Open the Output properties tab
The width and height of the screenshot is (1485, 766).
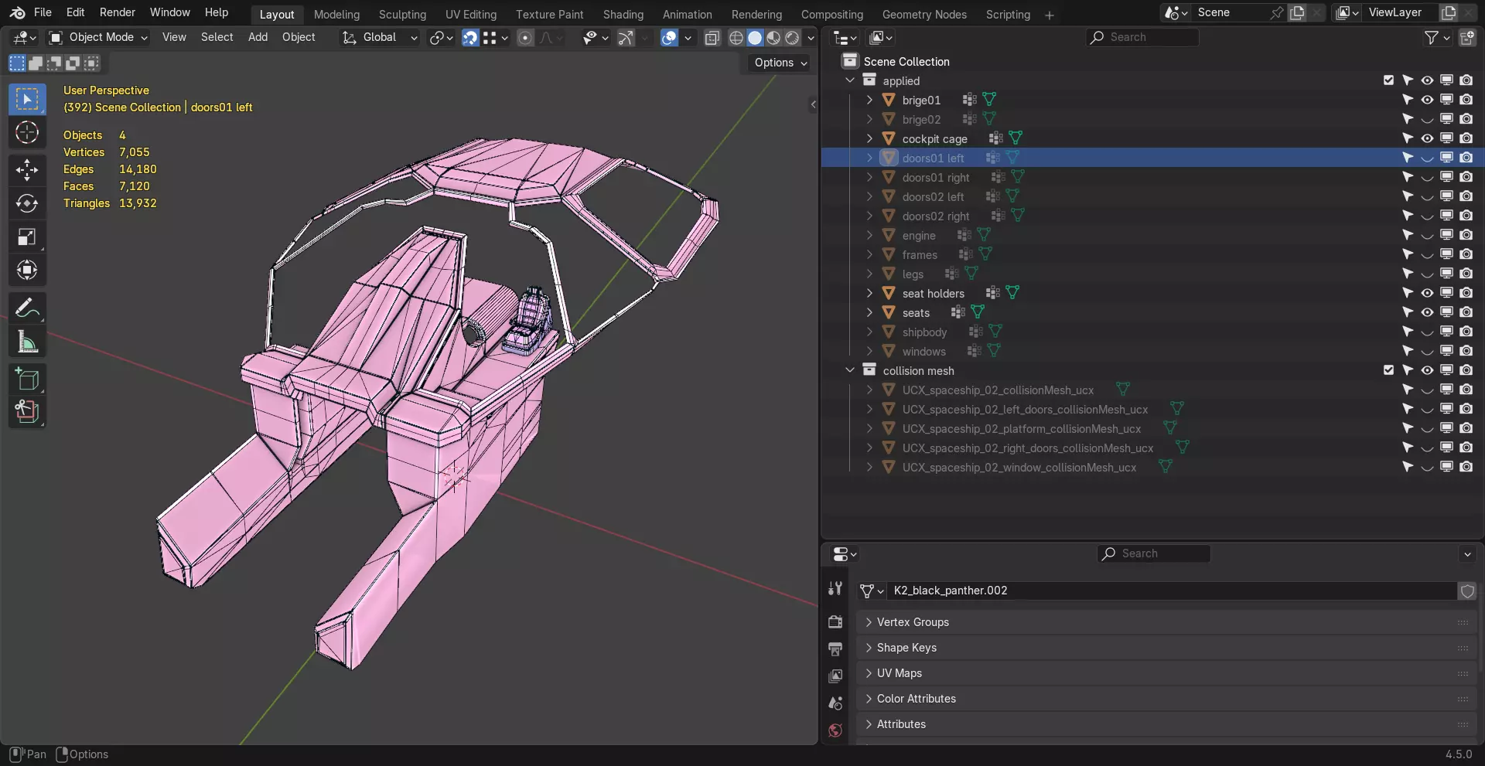pyautogui.click(x=835, y=649)
